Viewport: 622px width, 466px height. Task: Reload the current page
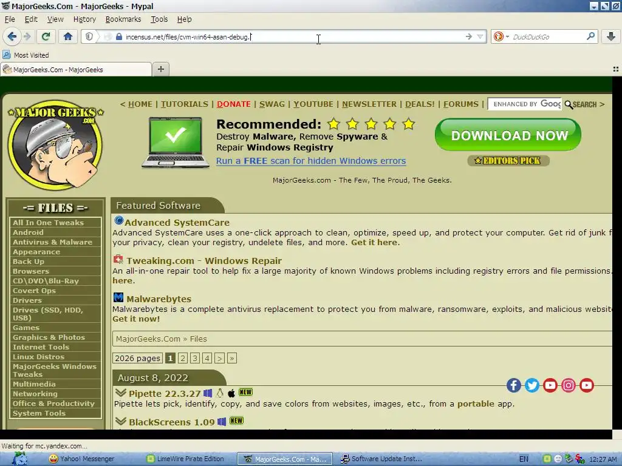click(x=46, y=37)
